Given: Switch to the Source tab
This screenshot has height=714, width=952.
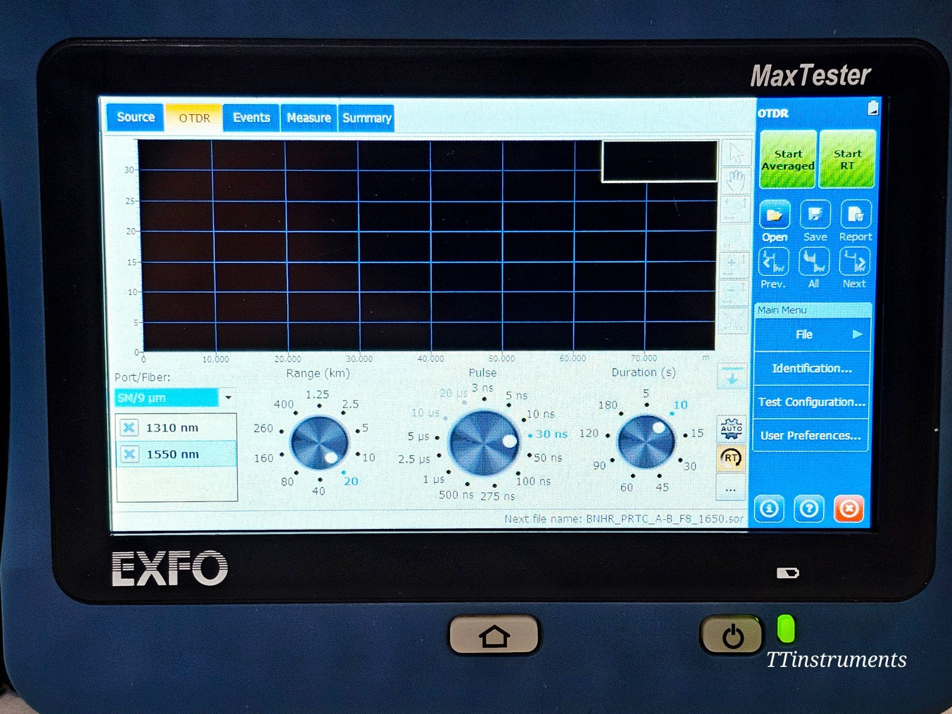Looking at the screenshot, I should [136, 117].
